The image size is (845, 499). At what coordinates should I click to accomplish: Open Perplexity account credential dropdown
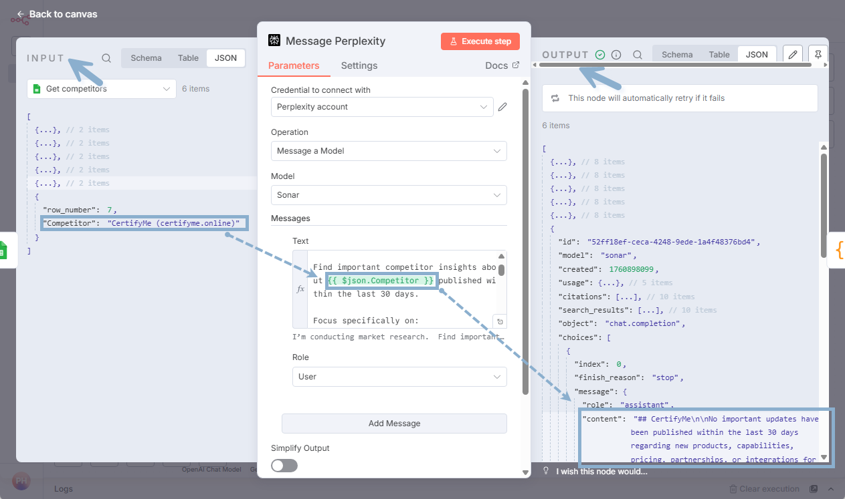coord(382,107)
